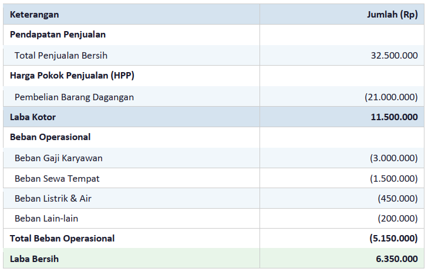Select the (21.000.000) amount cell

[x=391, y=97]
